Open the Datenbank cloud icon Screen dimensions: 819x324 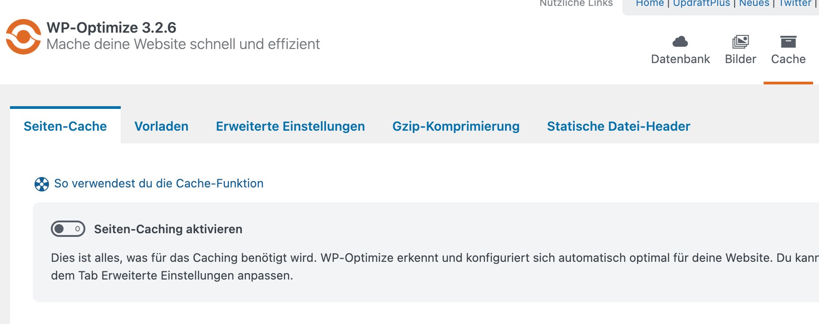tap(680, 42)
